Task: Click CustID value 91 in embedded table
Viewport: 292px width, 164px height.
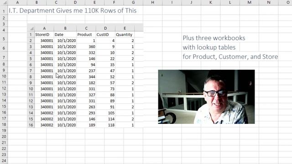Action: [112, 107]
